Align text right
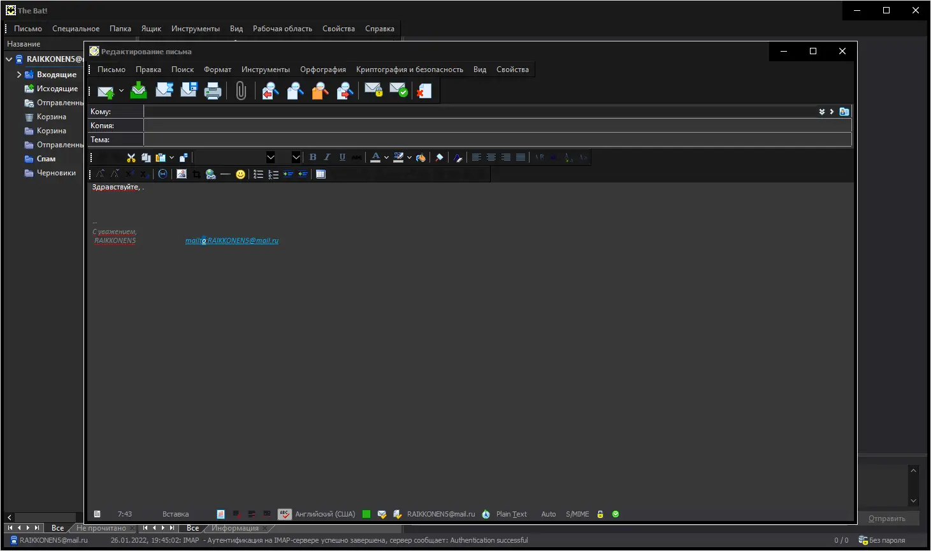Viewport: 931px width, 551px height. point(505,158)
